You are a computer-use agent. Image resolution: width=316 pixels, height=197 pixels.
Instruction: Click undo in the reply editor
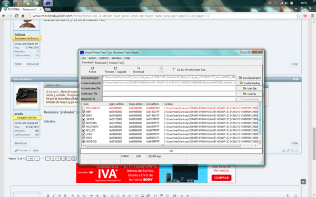[x=182, y=195]
